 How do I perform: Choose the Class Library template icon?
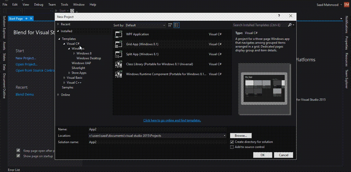pyautogui.click(x=119, y=64)
